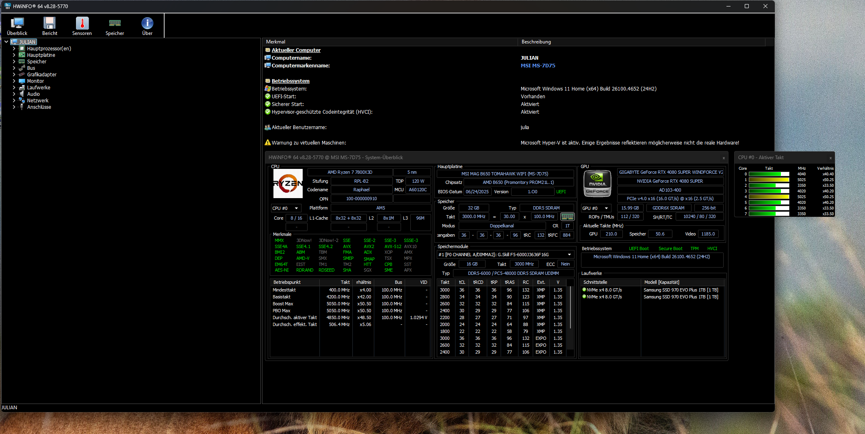Close the CPU #0 Aktiver Takt window

pos(830,158)
